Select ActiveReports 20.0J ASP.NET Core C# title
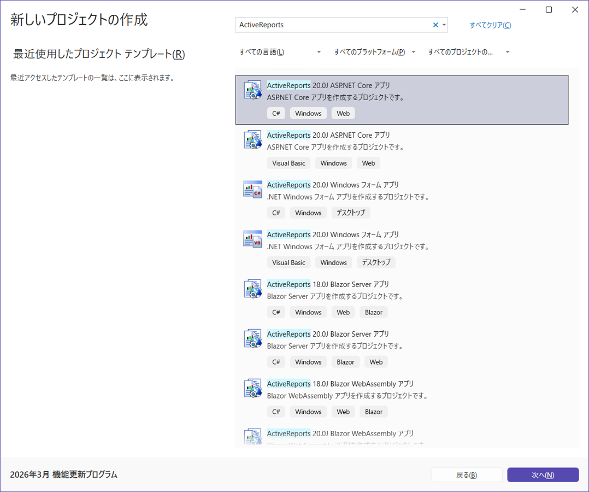The image size is (589, 492). 328,85
